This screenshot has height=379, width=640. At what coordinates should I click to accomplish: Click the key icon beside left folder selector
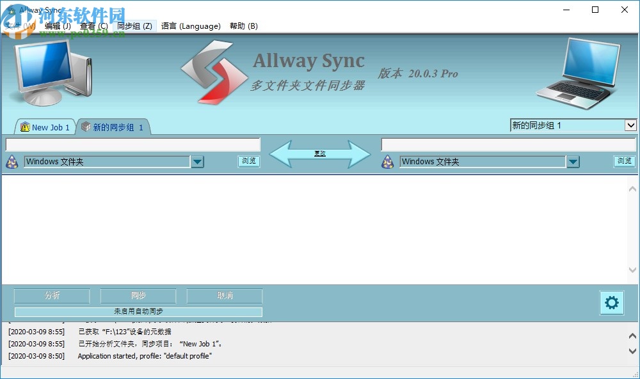[x=12, y=162]
